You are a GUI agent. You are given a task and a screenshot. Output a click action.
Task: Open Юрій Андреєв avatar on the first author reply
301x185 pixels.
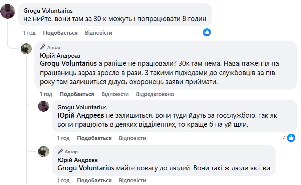(26, 49)
